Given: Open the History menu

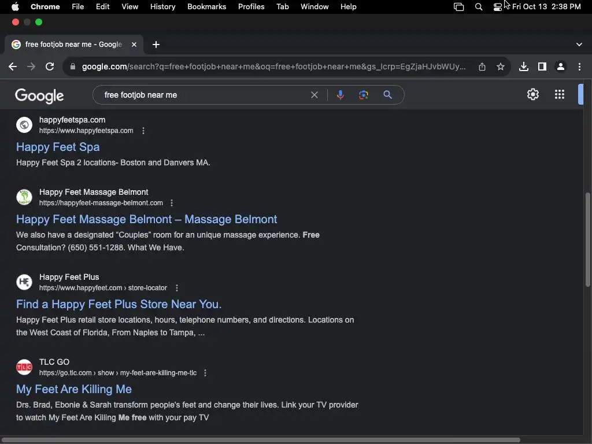Looking at the screenshot, I should (x=162, y=7).
